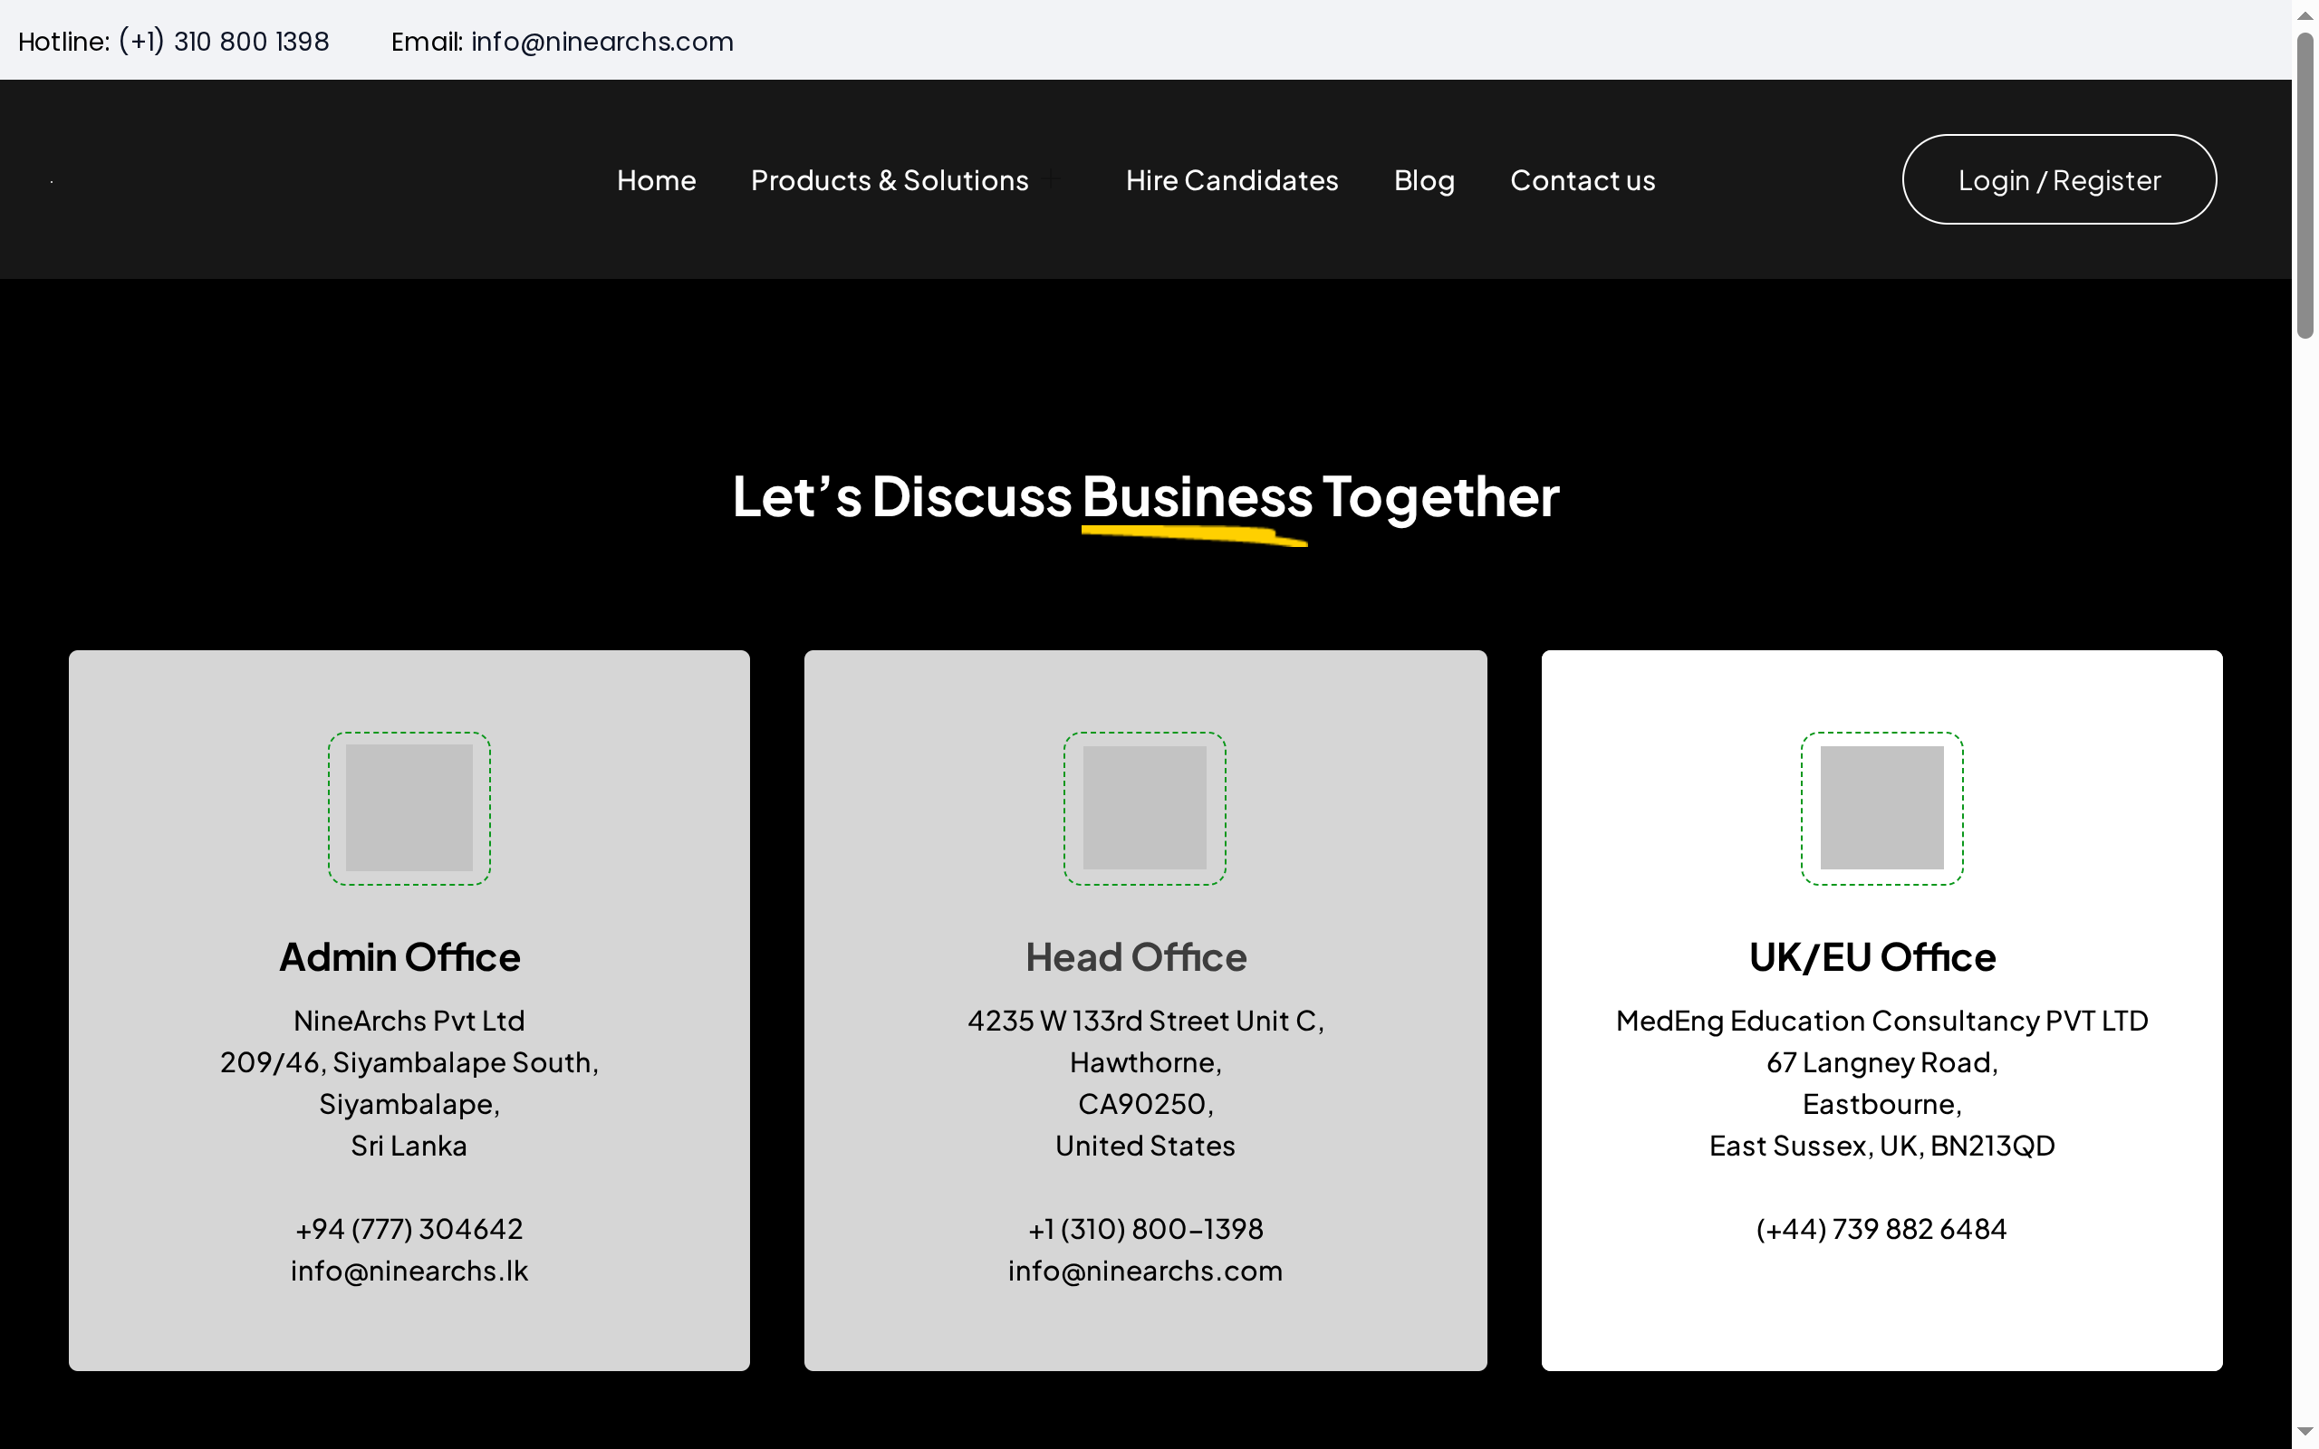The image size is (2319, 1449).
Task: Click the Admin Office placeholder icon
Action: tap(409, 808)
